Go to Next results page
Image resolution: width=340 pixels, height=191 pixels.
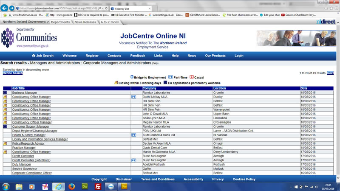330,73
